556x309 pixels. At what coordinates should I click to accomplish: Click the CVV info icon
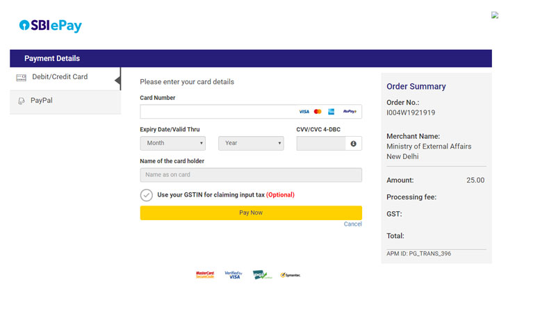353,143
